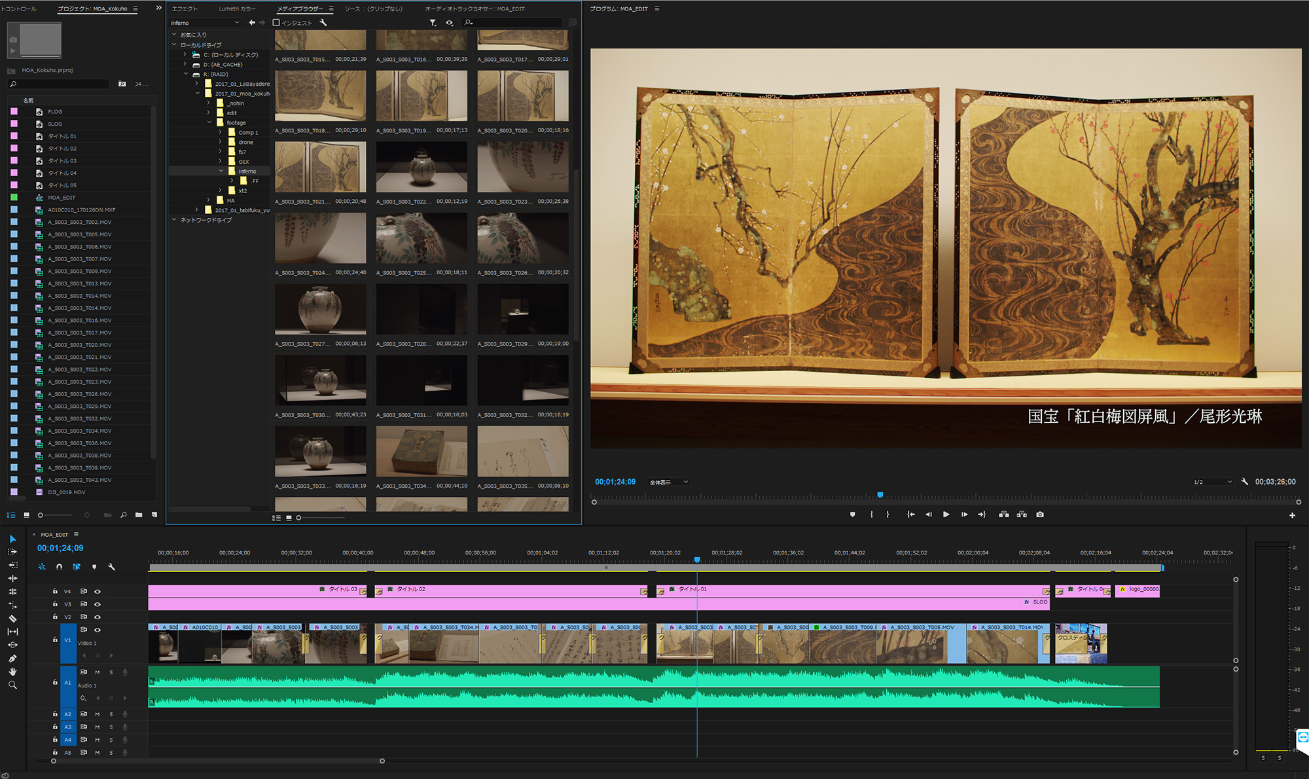Switch to the Lumetri カラー tab

point(237,9)
